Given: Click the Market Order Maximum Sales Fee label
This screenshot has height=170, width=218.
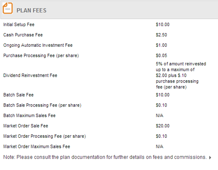Looking at the screenshot, I should (37, 146).
